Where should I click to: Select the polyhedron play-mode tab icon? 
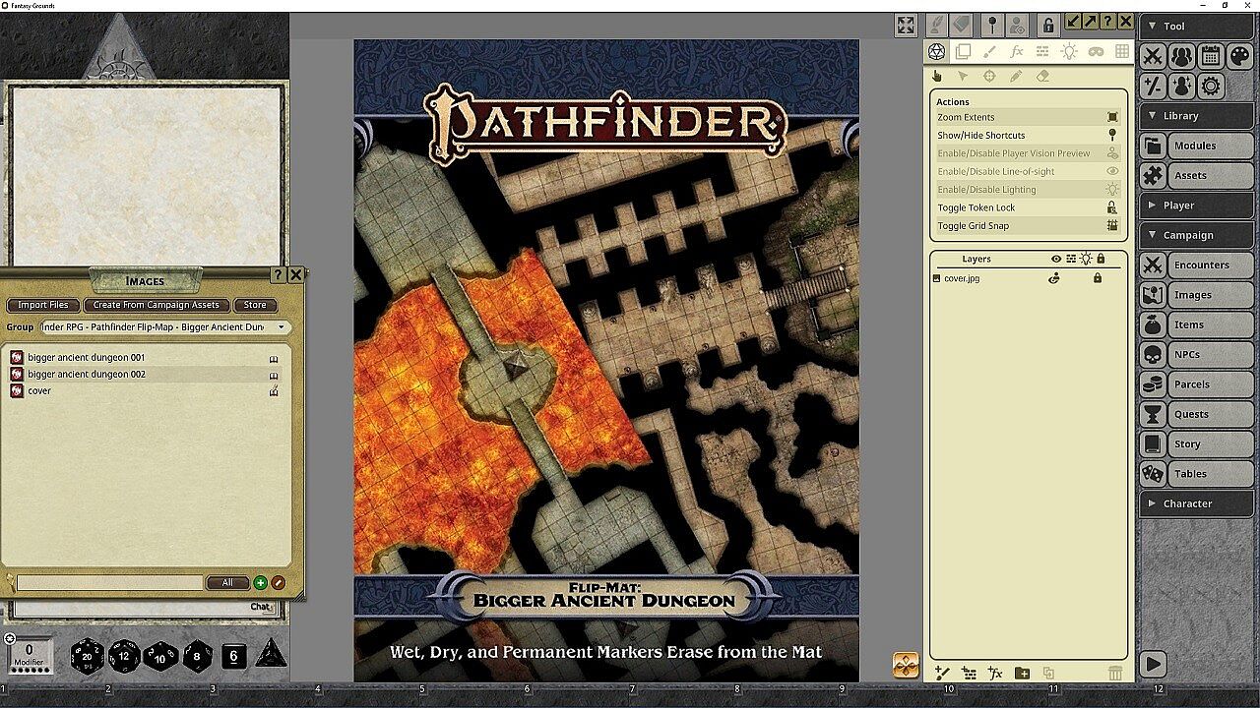click(x=937, y=52)
